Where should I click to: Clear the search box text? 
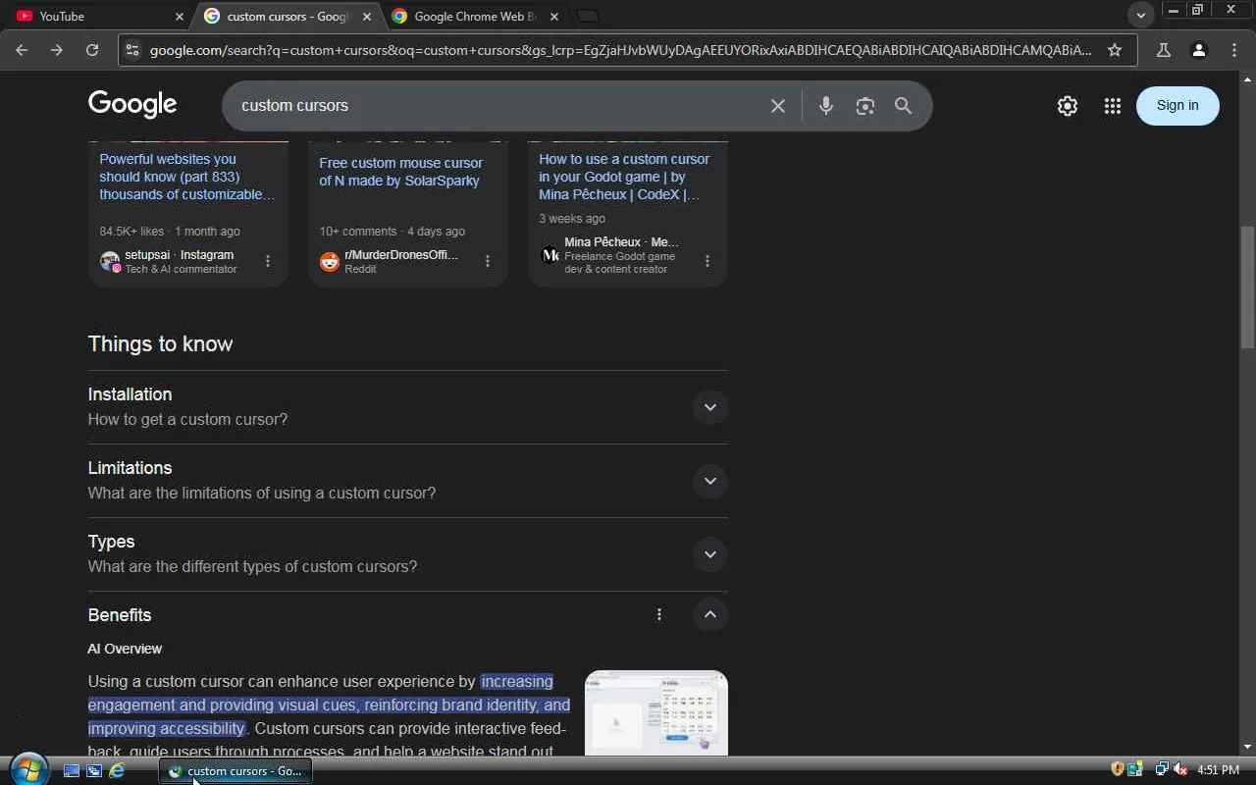pyautogui.click(x=778, y=106)
